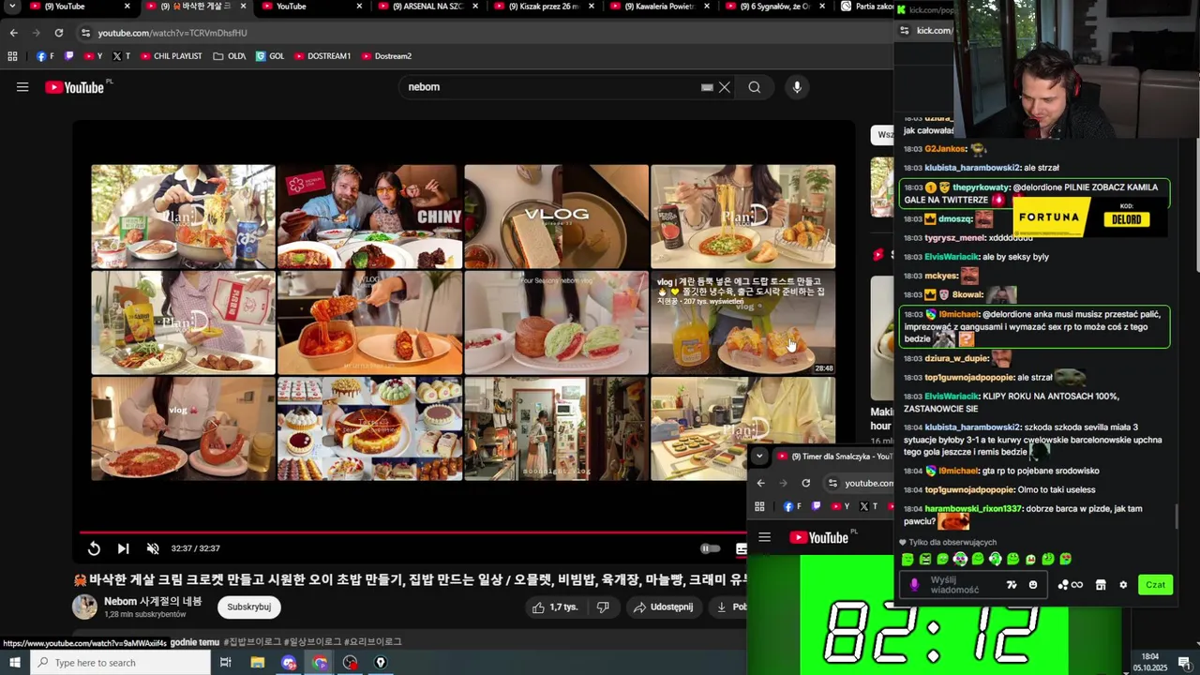The image size is (1200, 675).
Task: Click the Subskrybuj button
Action: click(248, 607)
